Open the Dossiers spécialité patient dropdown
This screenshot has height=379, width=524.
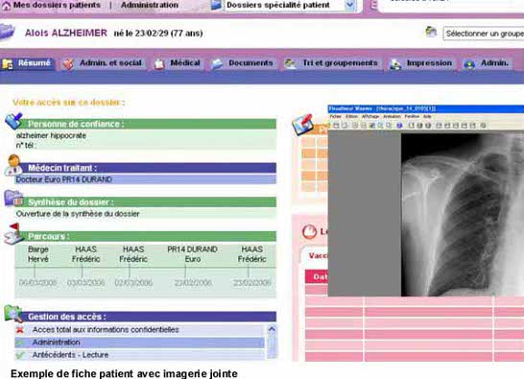click(350, 5)
